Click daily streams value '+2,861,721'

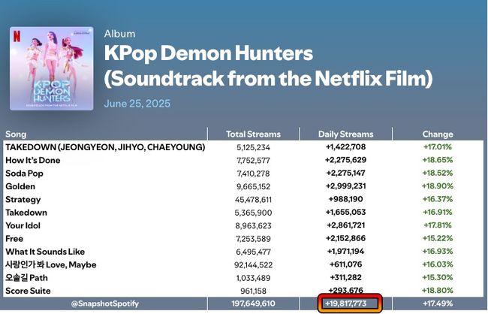click(x=346, y=225)
